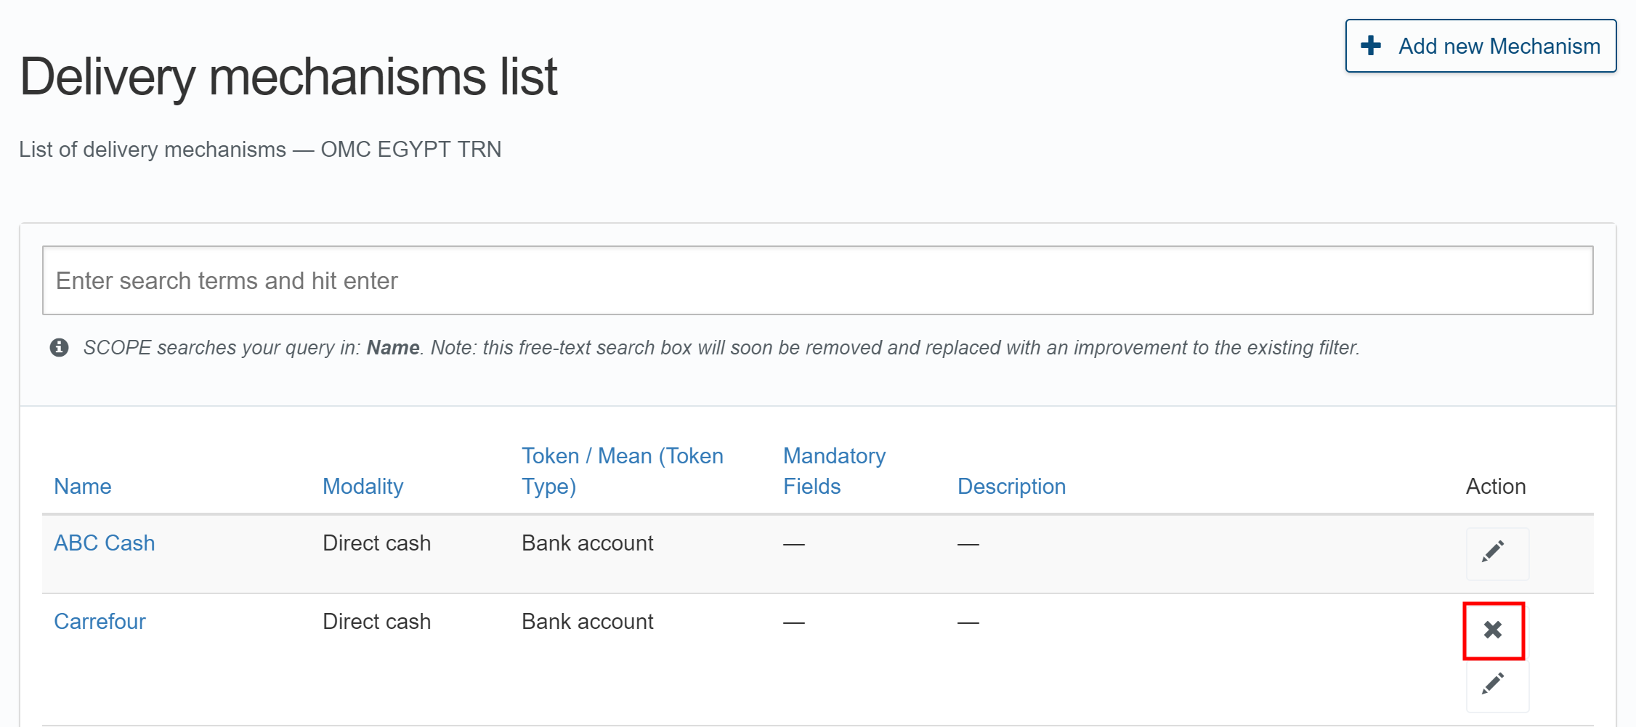Click the edit pencil for Carrefour

point(1497,685)
